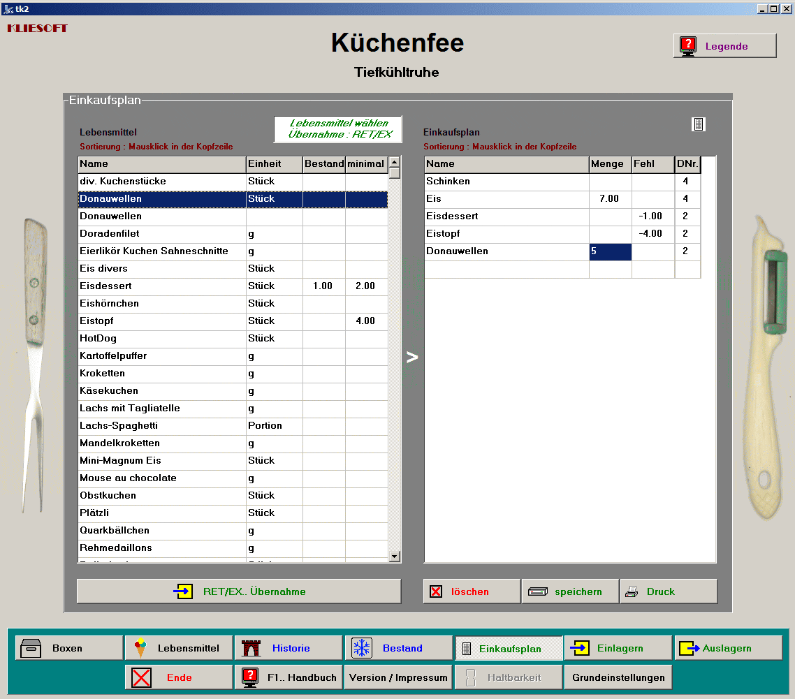Print the list using Druck
The image size is (795, 699).
[669, 591]
